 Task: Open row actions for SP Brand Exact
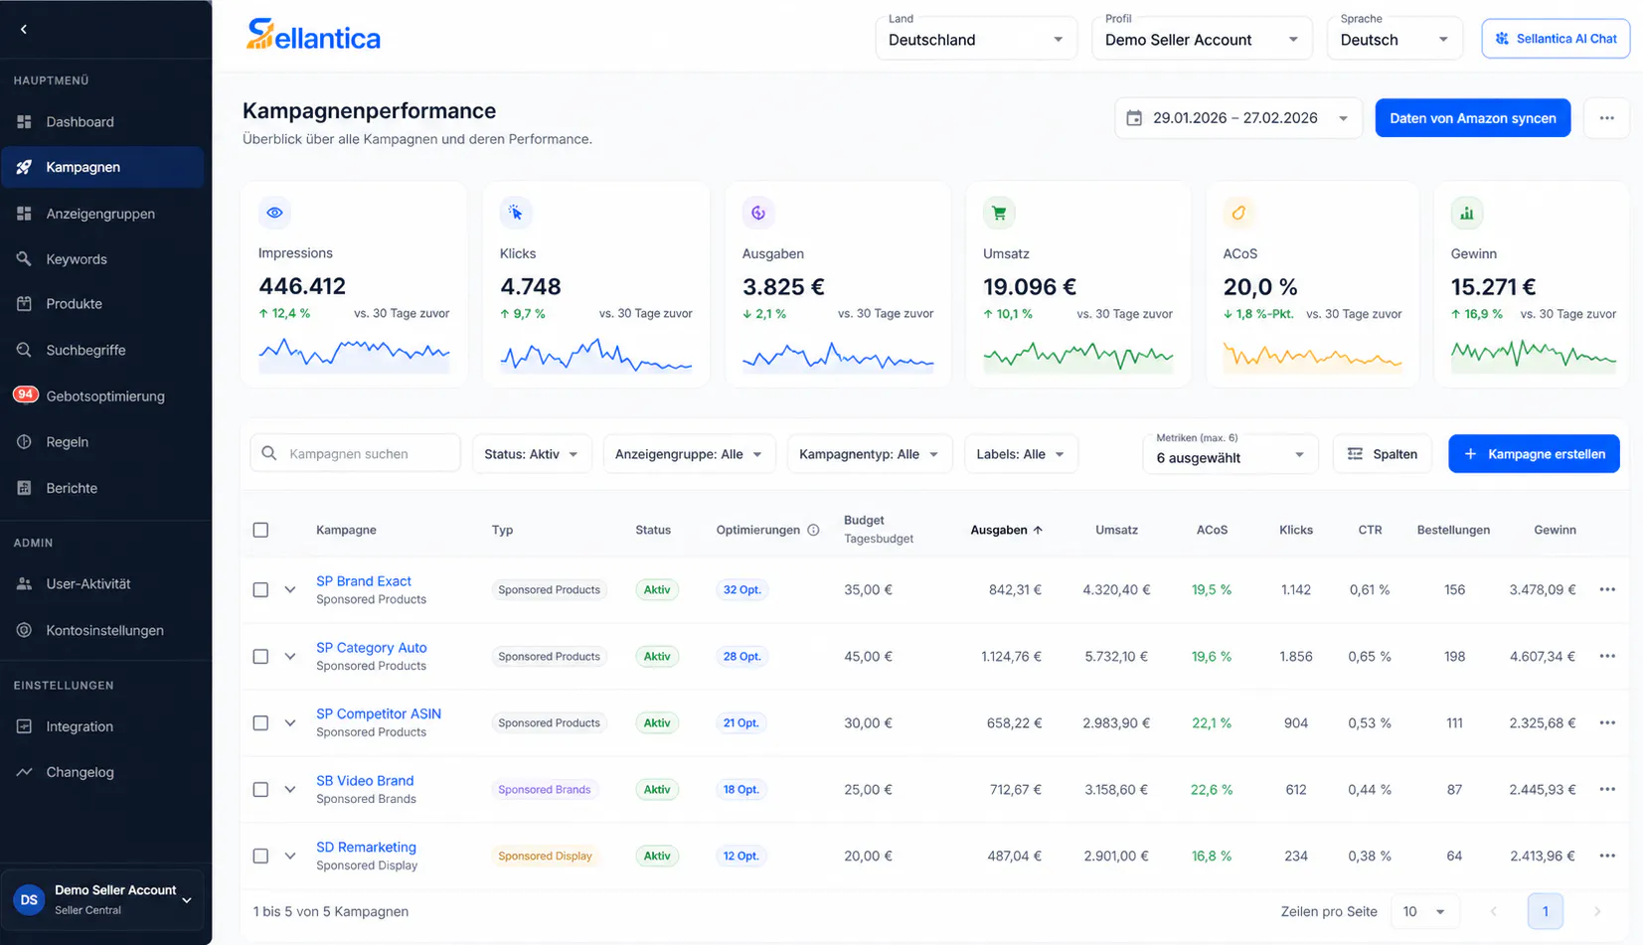pos(1607,590)
